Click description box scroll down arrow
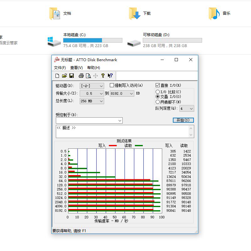 (x=191, y=135)
